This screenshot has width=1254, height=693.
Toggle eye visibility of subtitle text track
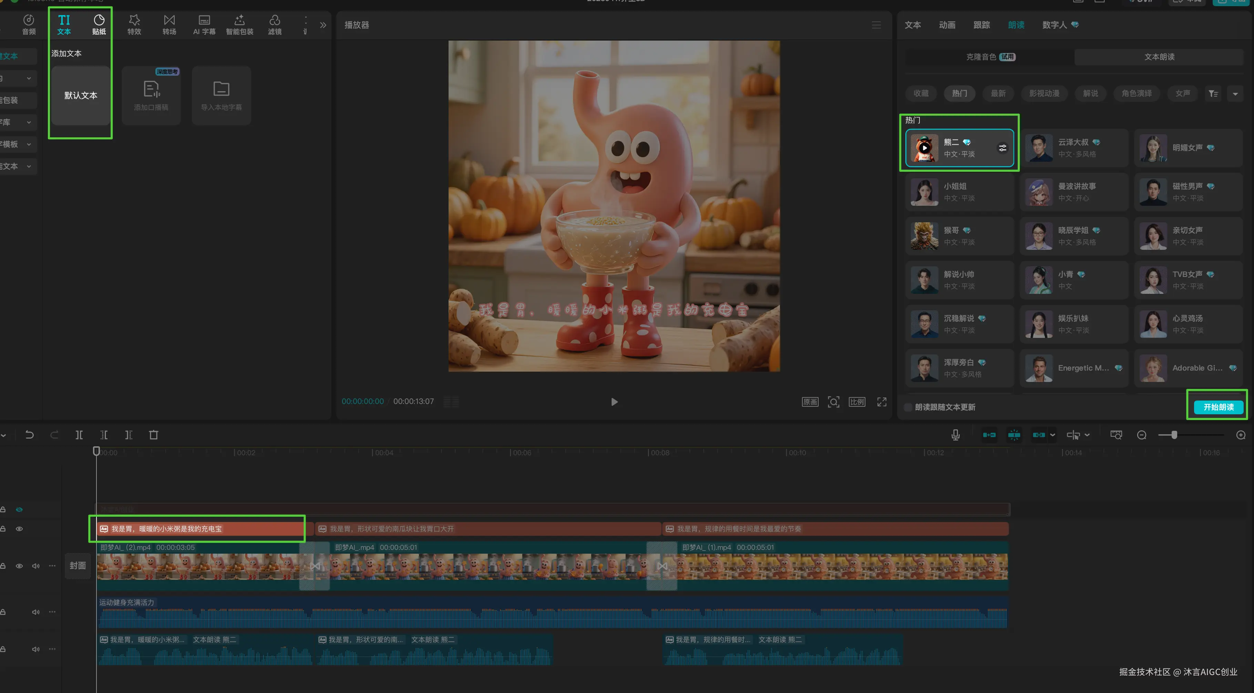coord(20,529)
